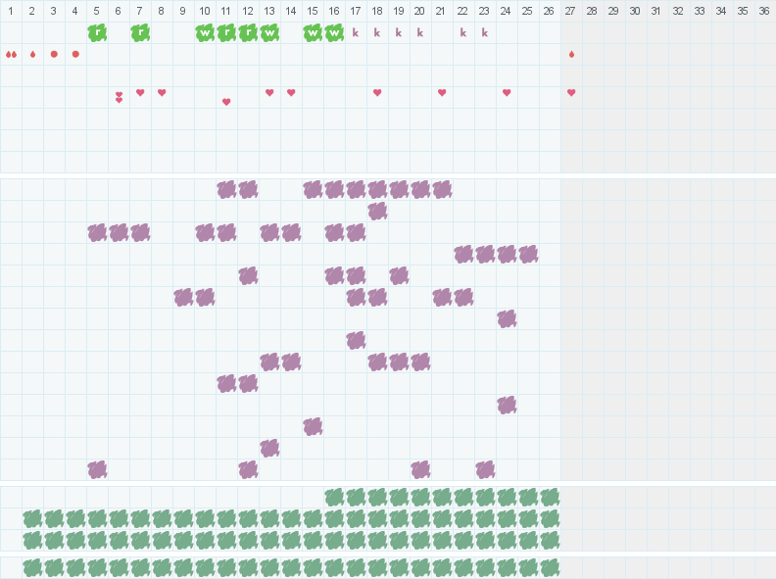Click the pink heart on day 27
The image size is (776, 579).
coord(571,92)
